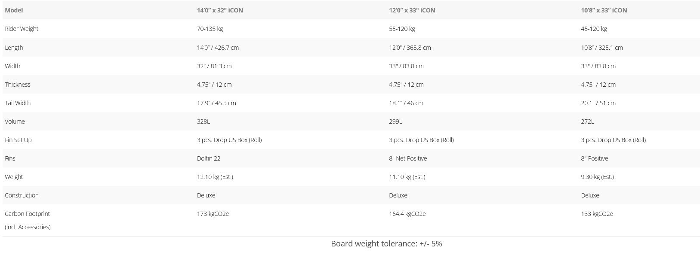Click the 12.10 kg (Est.) weight cell
This screenshot has height=255, width=700.
[215, 177]
